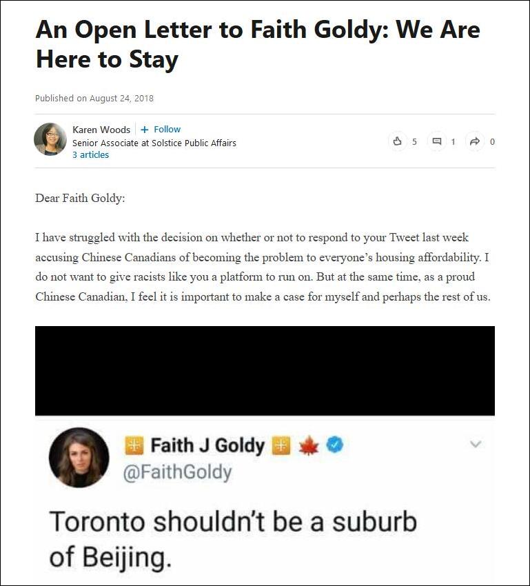
Task: Click the Karen Woods author name
Action: 101,130
